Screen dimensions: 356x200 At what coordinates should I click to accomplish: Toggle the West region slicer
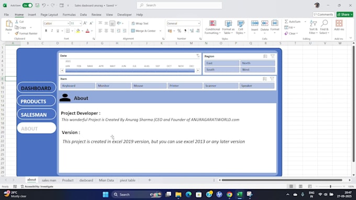pos(258,69)
